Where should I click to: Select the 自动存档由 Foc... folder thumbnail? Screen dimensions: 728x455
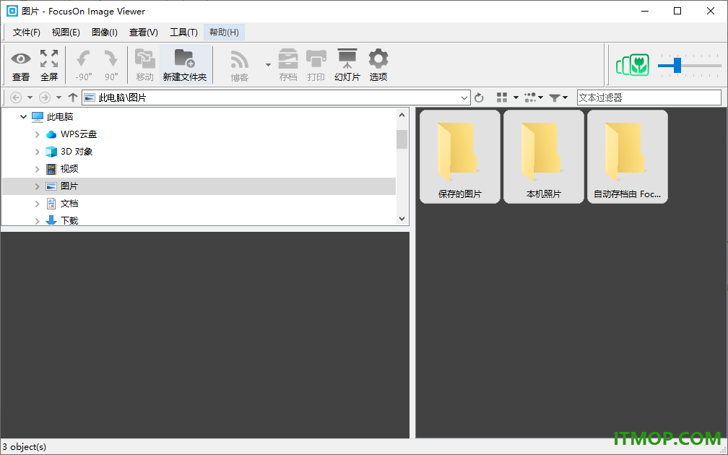click(627, 157)
